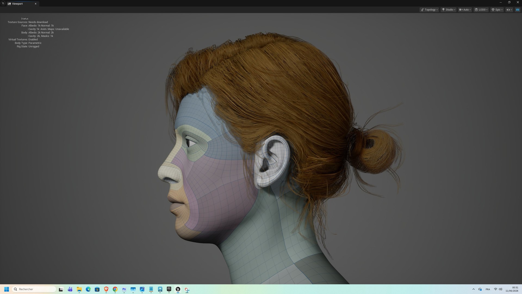Click the 'Virtual Textures: Enabled' status line

point(23,39)
